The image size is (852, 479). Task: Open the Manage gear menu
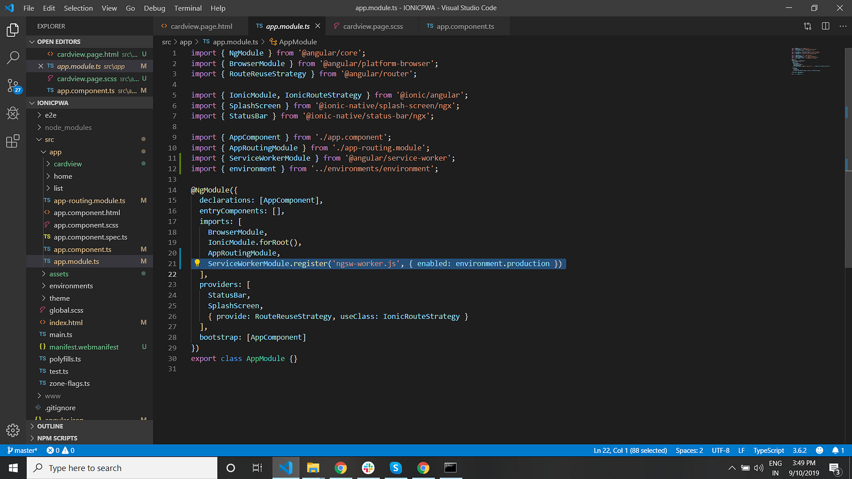[13, 430]
